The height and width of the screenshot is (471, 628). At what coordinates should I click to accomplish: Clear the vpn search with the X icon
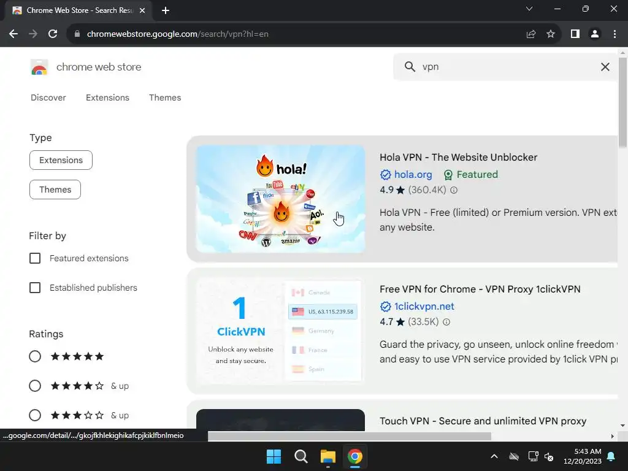[605, 67]
